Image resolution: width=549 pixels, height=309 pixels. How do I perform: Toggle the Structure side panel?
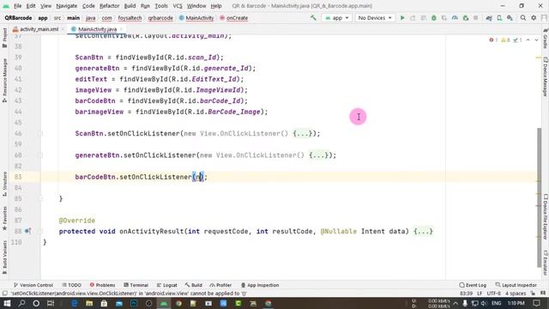4,184
